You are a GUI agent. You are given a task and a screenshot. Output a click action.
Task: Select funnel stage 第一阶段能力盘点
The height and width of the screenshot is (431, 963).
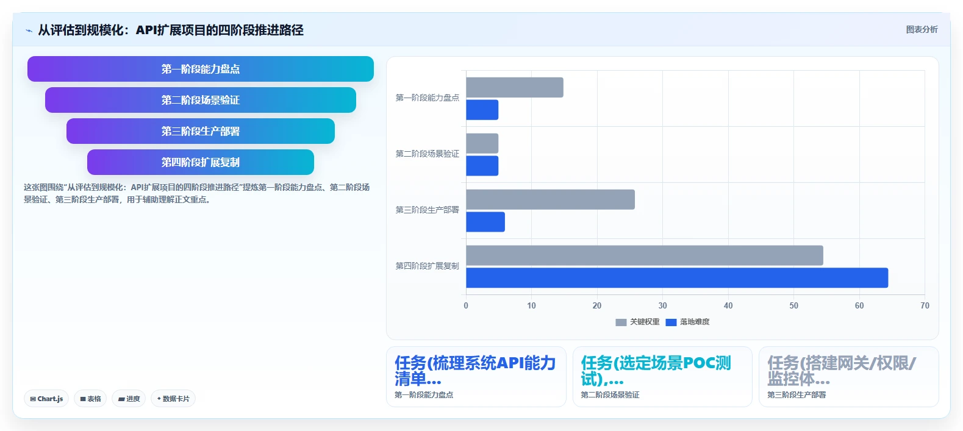201,69
